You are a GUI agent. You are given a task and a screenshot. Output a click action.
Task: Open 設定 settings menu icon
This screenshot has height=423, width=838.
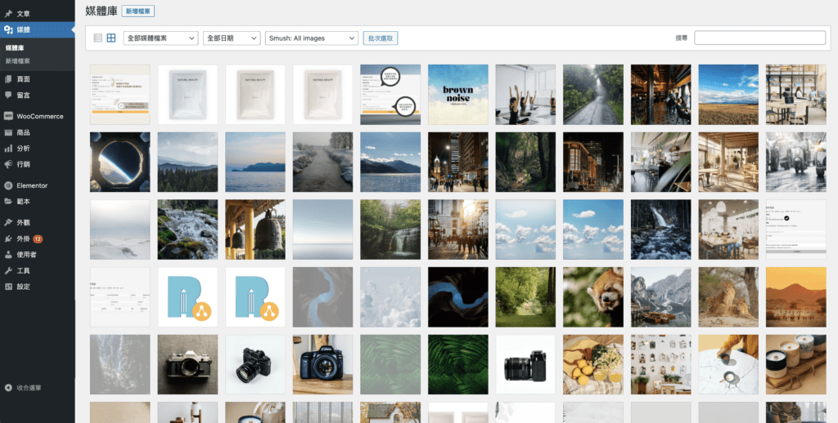8,287
